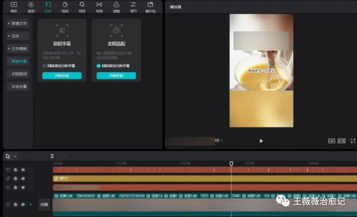Click the 02:00 mark on the ruler
The width and height of the screenshot is (357, 217).
(x=186, y=163)
